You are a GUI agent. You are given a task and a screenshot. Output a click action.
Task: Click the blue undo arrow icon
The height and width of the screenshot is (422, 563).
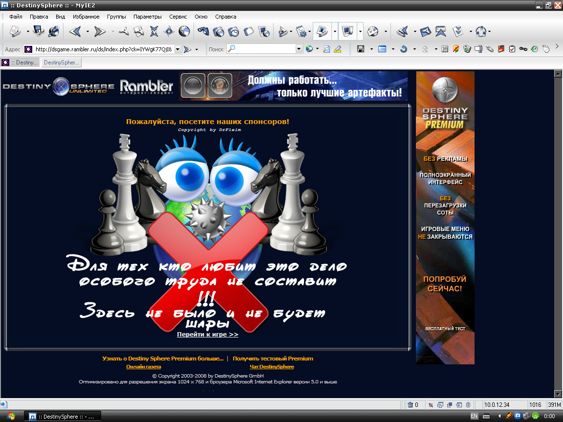coord(404,49)
